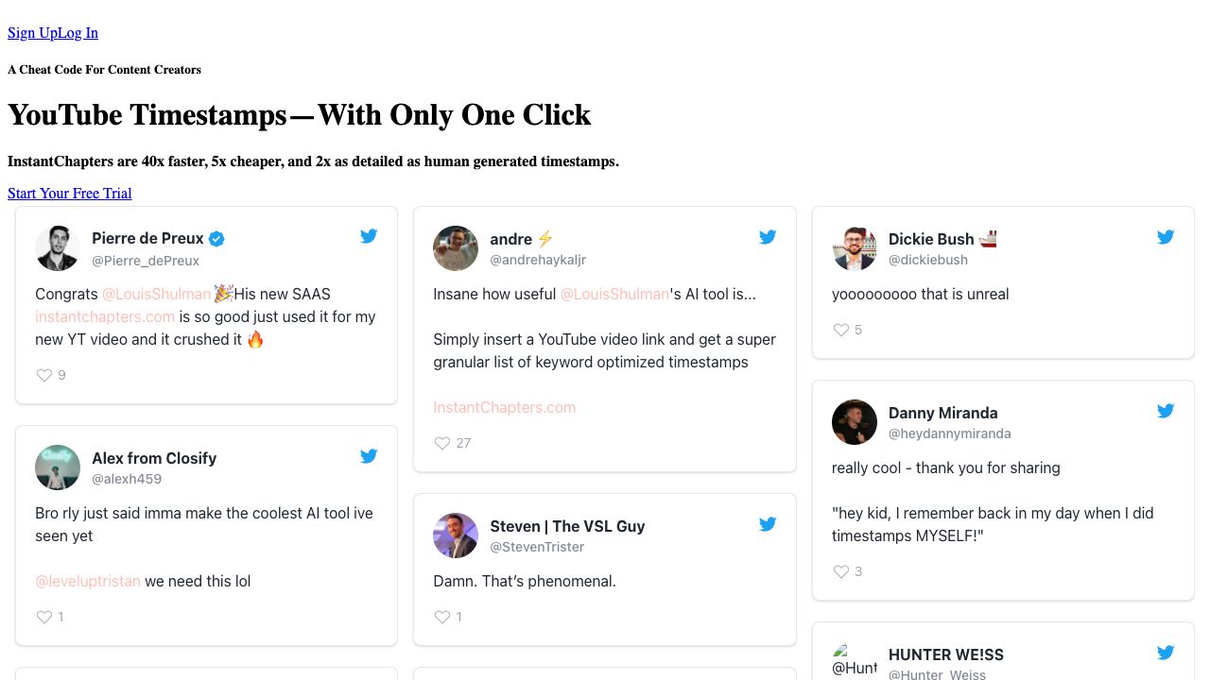Click Start Your Free Trial link

(x=69, y=194)
